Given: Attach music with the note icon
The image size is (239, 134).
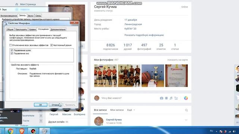Looking at the screenshot, I should [171, 98].
